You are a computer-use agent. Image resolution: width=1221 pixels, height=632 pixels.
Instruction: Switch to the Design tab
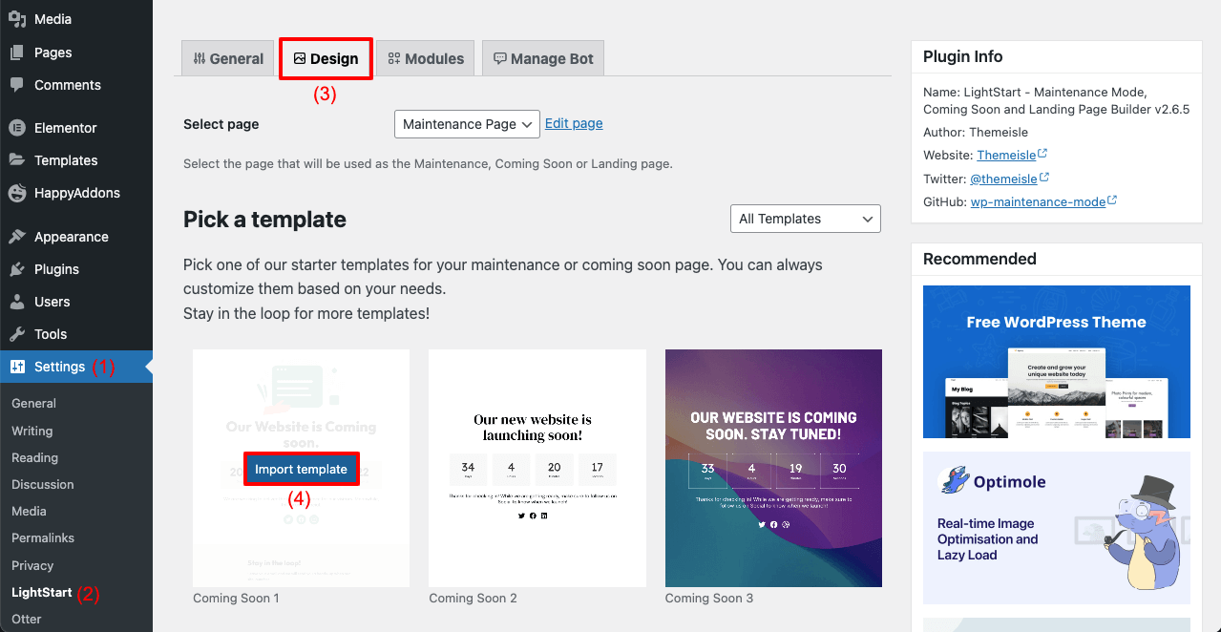coord(326,58)
